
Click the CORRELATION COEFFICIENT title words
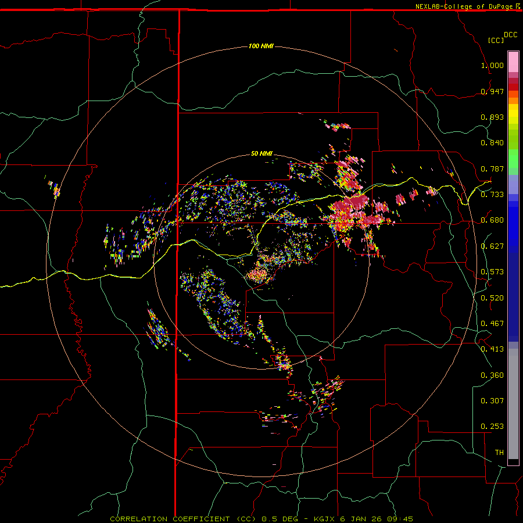click(x=170, y=519)
